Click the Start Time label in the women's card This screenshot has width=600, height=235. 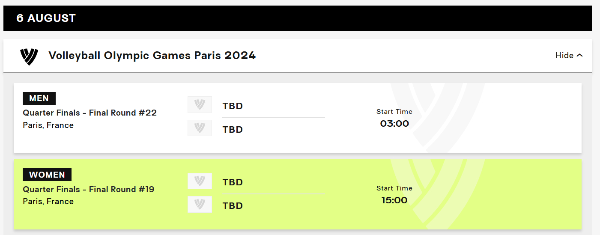(x=394, y=188)
